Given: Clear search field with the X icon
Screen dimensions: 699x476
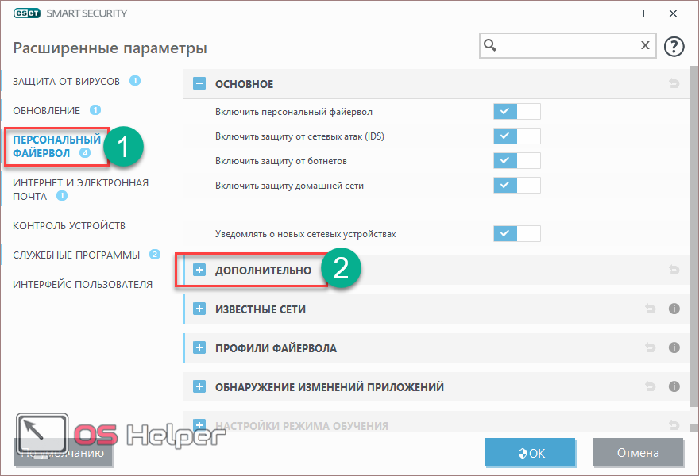Looking at the screenshot, I should (645, 45).
